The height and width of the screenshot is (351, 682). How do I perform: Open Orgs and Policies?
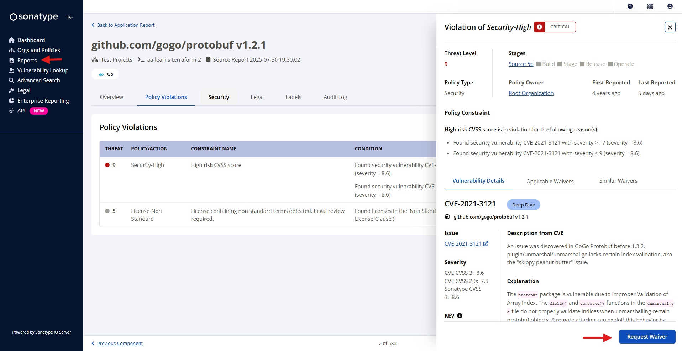point(38,50)
